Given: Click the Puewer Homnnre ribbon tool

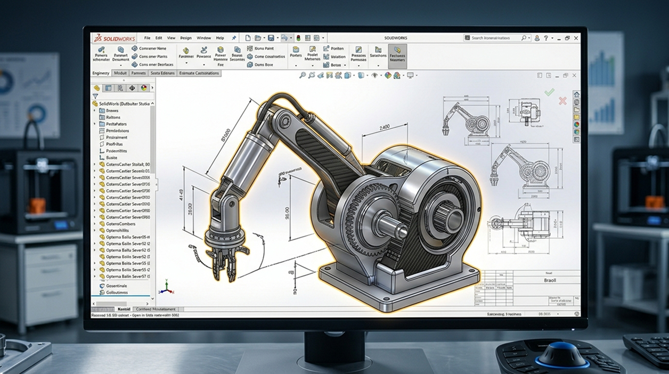Looking at the screenshot, I should [x=221, y=55].
